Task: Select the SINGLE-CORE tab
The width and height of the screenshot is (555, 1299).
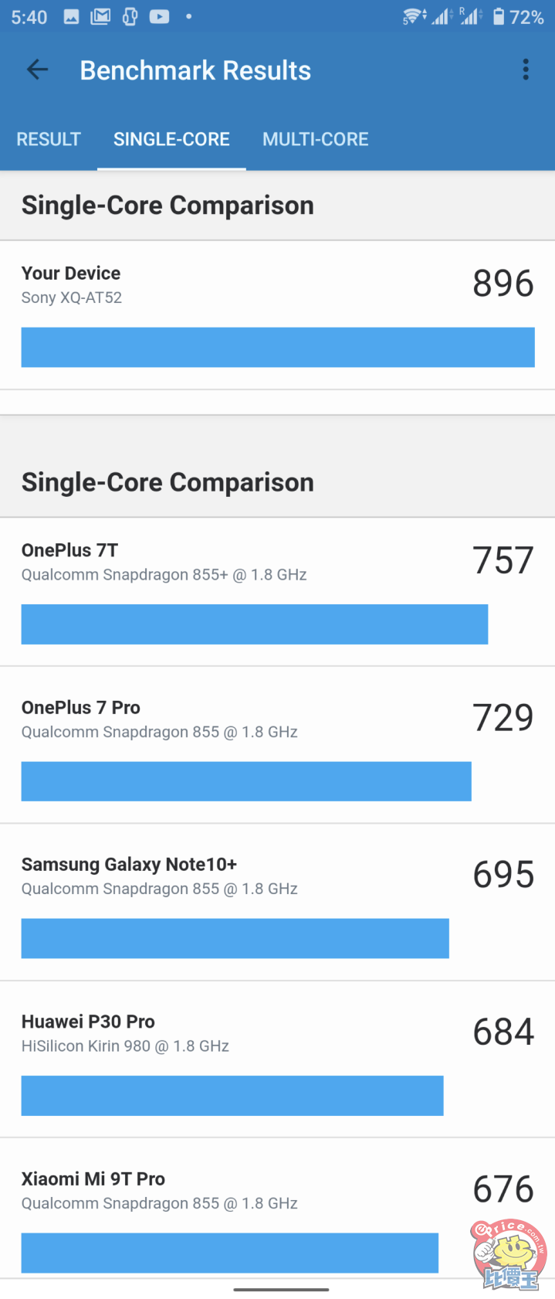Action: pyautogui.click(x=171, y=139)
